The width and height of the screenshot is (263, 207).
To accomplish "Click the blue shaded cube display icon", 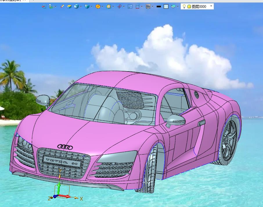I will [x=76, y=7].
